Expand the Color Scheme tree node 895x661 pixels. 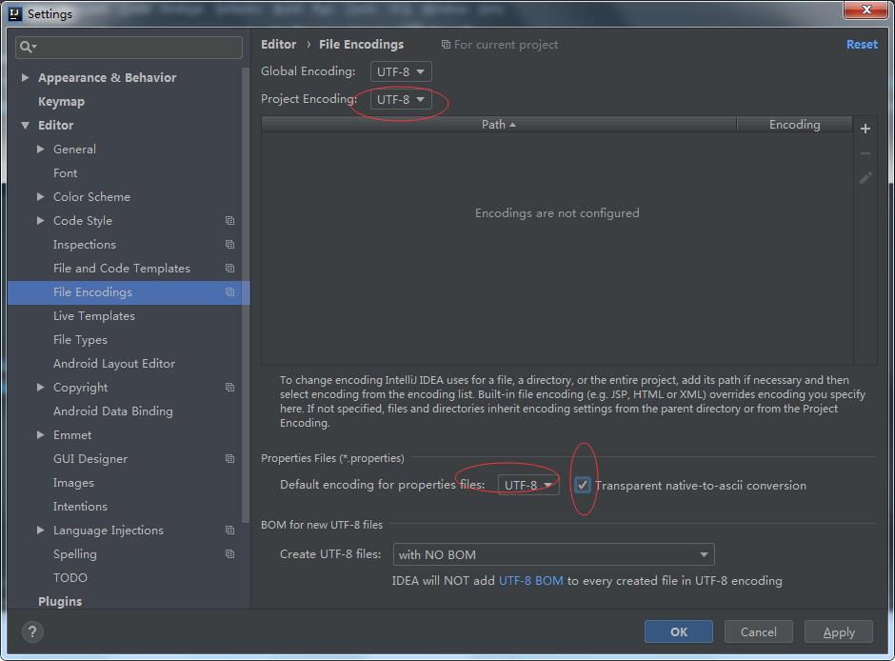coord(41,197)
